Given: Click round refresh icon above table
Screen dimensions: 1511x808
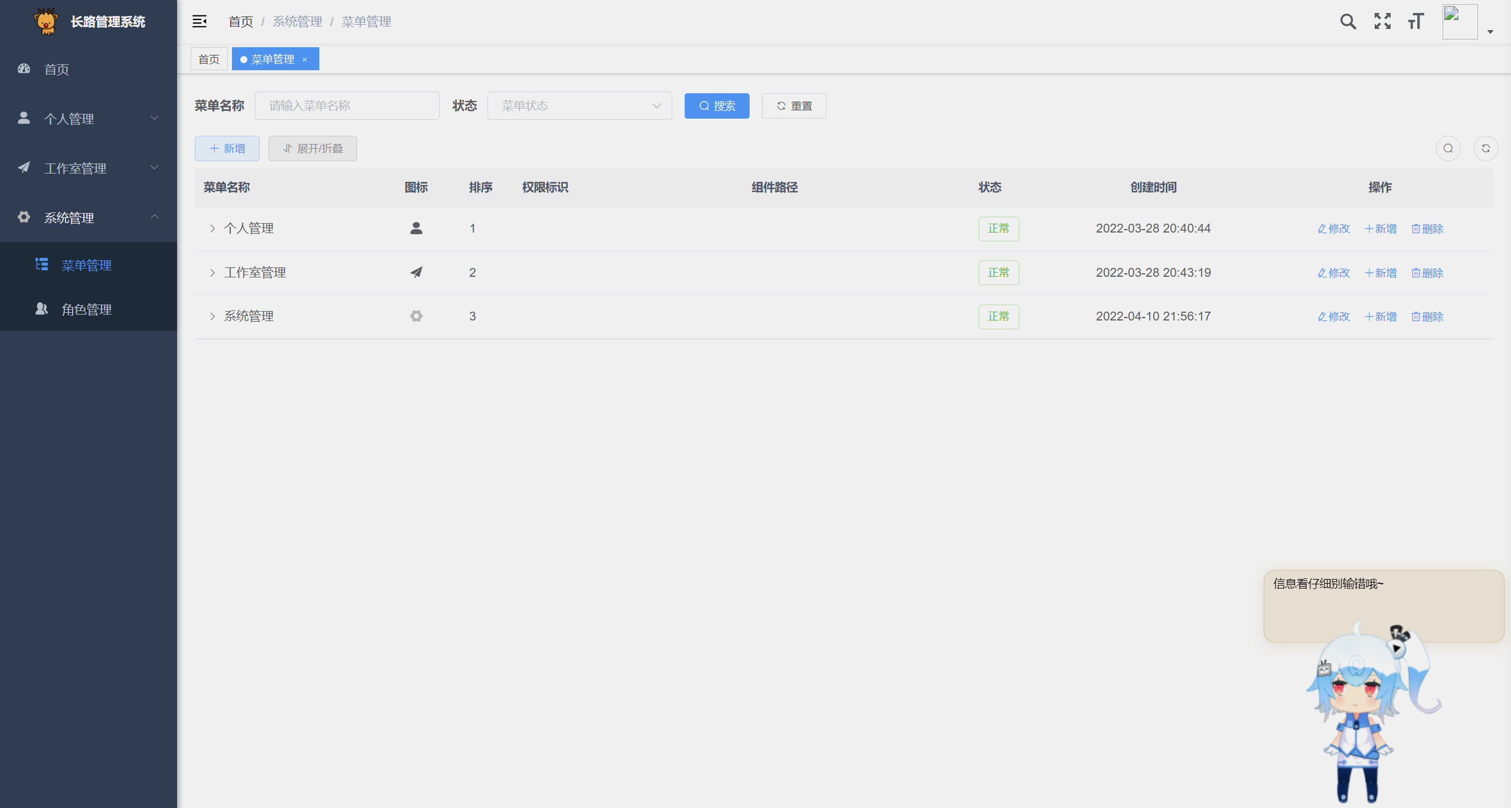Looking at the screenshot, I should coord(1486,148).
